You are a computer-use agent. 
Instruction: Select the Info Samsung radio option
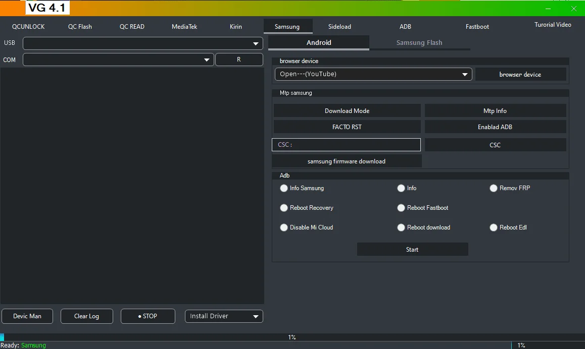302,188
